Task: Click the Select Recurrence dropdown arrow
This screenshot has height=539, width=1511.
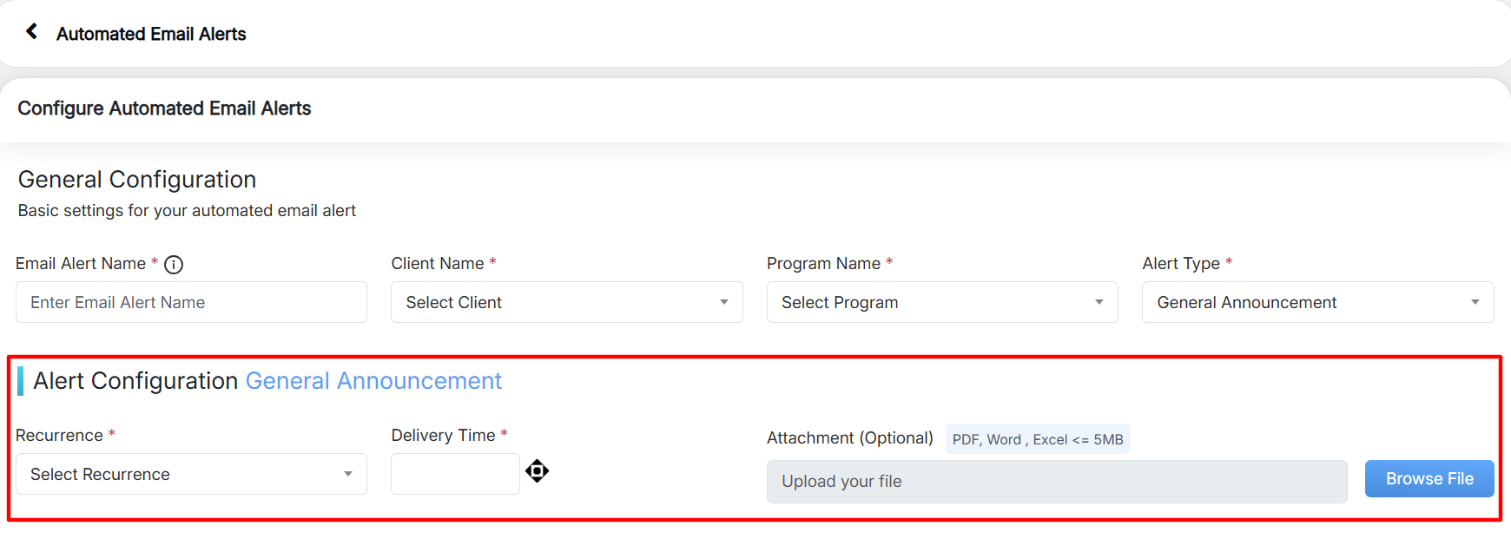Action: (347, 474)
